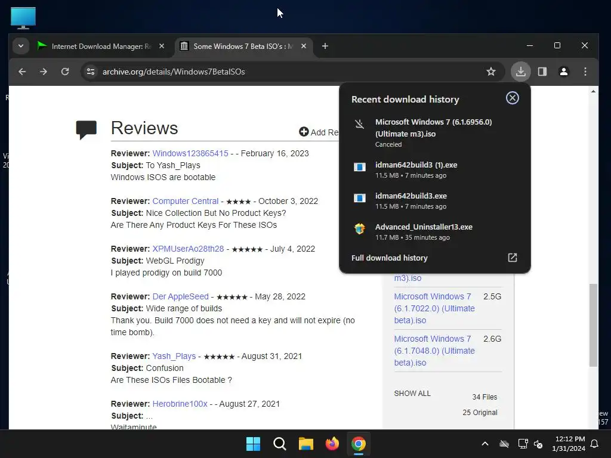611x458 pixels.
Task: Open reviewer XPMUserAo28th28 profile
Action: (x=188, y=249)
